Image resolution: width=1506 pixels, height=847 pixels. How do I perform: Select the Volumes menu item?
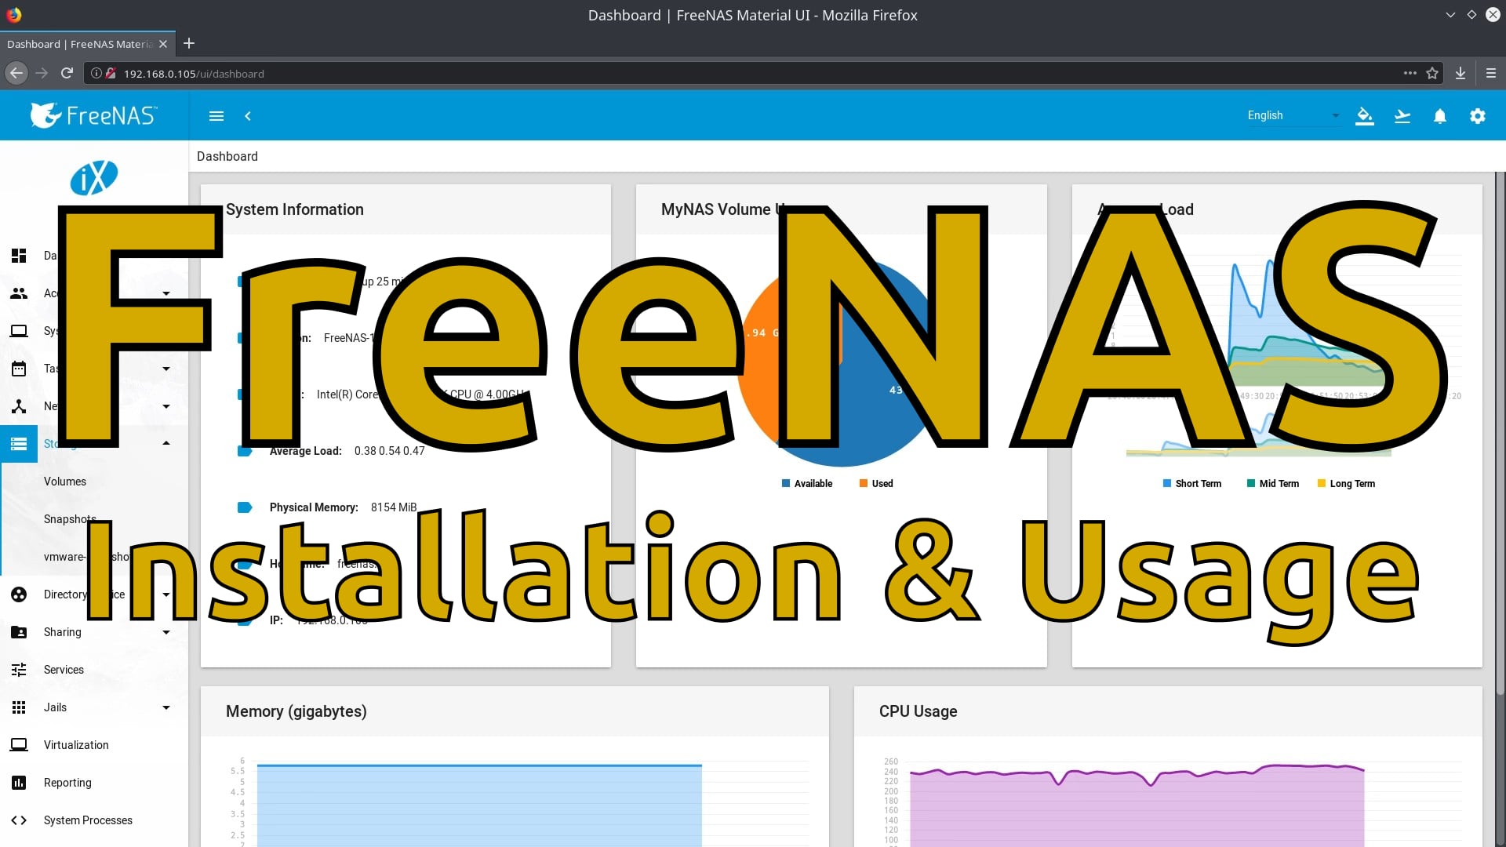65,481
